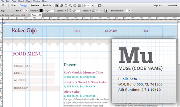This screenshot has height=107, width=180.
Task: Open the View menu
Action: (28, 1)
